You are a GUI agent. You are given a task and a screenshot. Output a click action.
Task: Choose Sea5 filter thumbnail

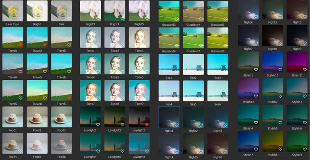coord(193,91)
